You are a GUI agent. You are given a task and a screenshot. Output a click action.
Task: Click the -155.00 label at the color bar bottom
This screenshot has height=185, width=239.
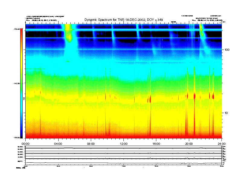pyautogui.click(x=17, y=138)
